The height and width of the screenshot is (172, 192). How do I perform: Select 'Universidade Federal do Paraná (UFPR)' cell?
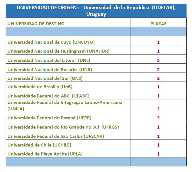tap(68, 117)
